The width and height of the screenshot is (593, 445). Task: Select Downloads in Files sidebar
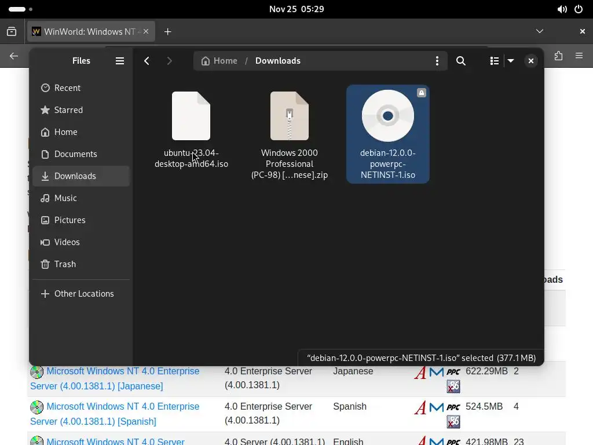pos(81,176)
